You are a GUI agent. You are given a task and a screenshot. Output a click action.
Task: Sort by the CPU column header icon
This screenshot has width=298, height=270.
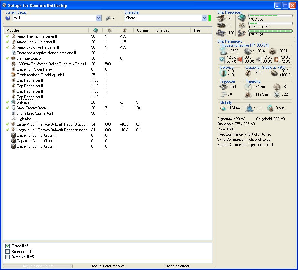pos(96,30)
